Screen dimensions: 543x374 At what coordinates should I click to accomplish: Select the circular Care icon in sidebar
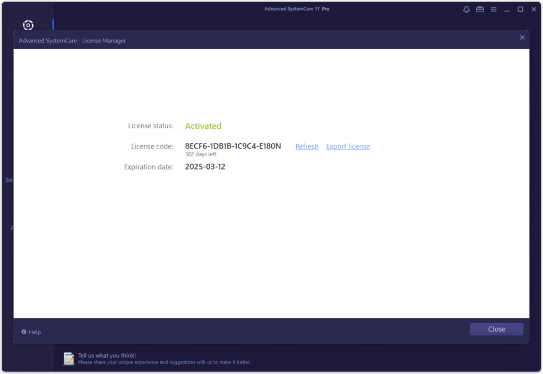point(28,25)
